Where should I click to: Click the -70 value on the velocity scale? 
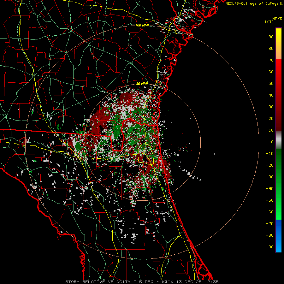tap(270, 224)
